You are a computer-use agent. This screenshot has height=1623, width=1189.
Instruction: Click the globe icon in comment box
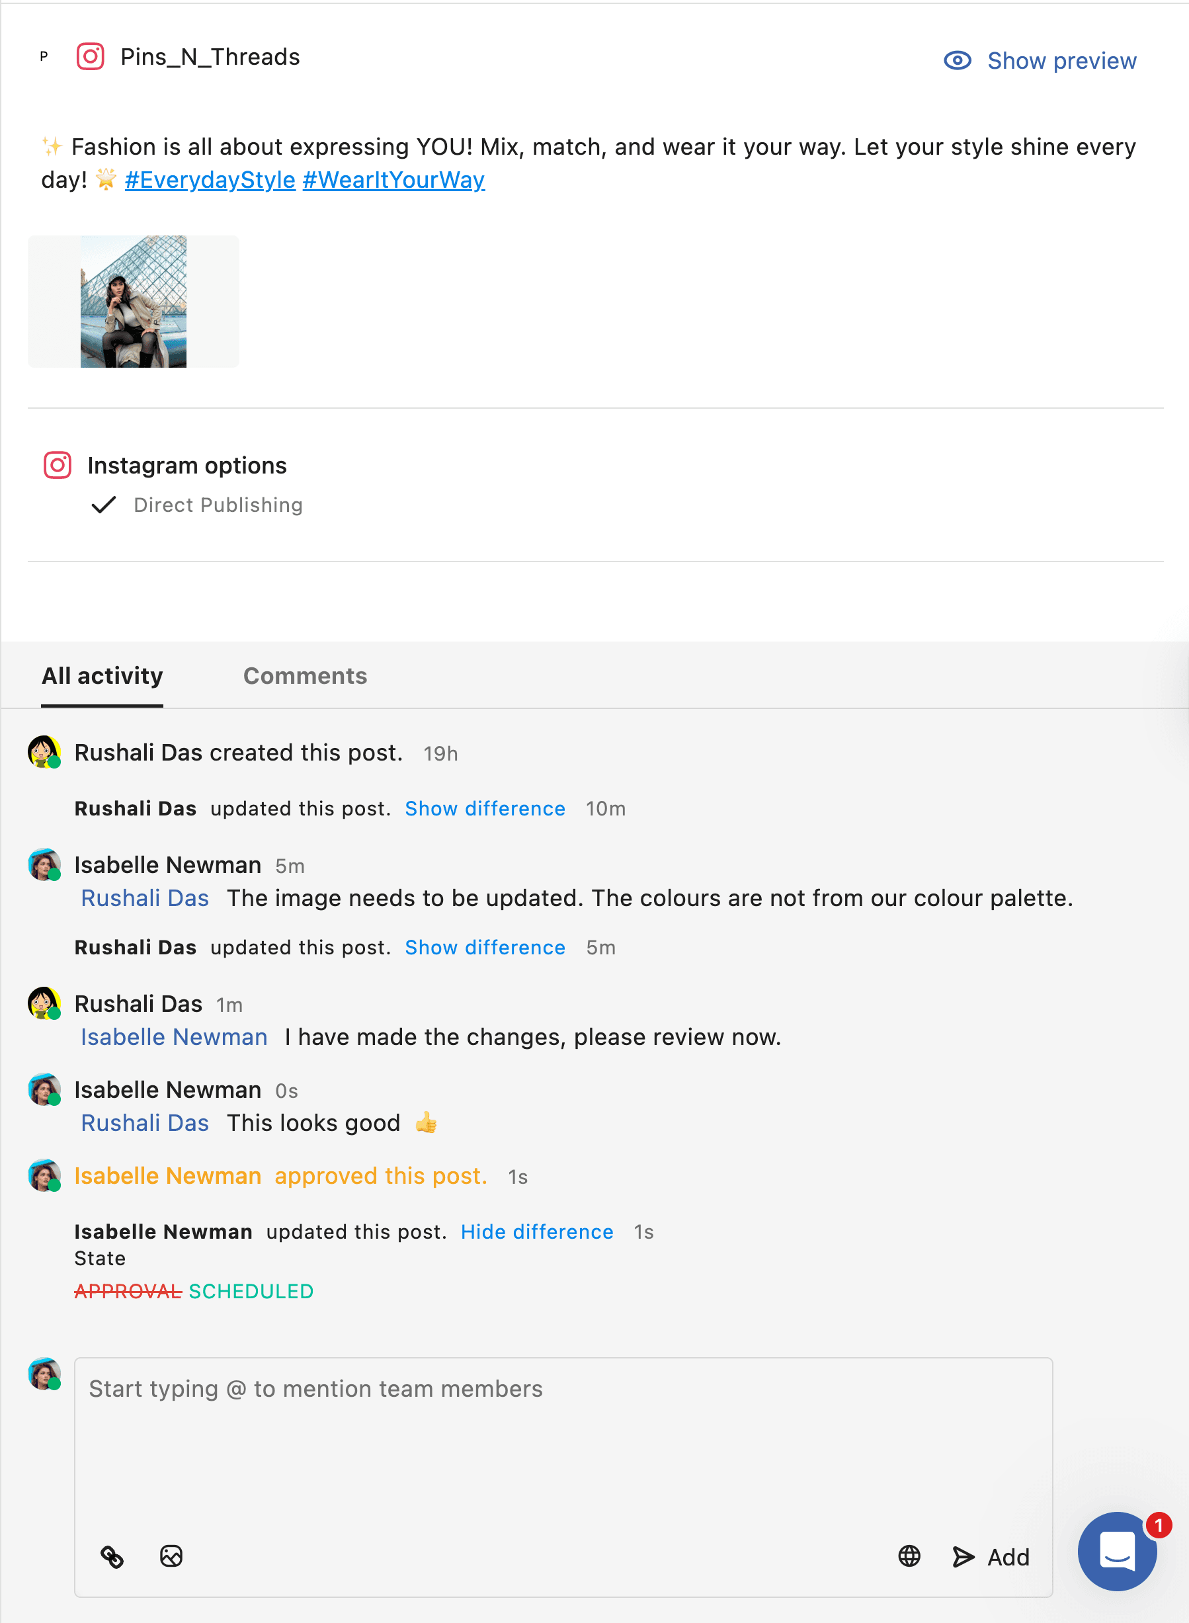pos(909,1556)
